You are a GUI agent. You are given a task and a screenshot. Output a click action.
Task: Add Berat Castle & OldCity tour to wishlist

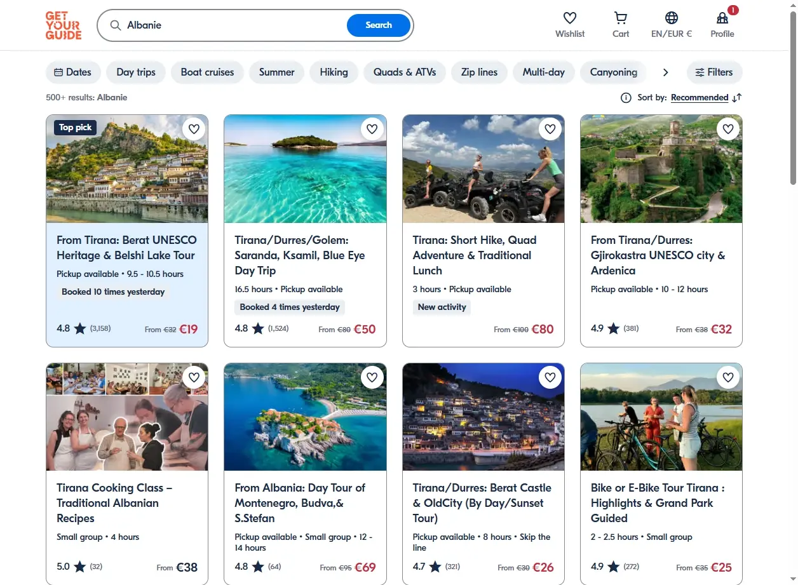[550, 377]
